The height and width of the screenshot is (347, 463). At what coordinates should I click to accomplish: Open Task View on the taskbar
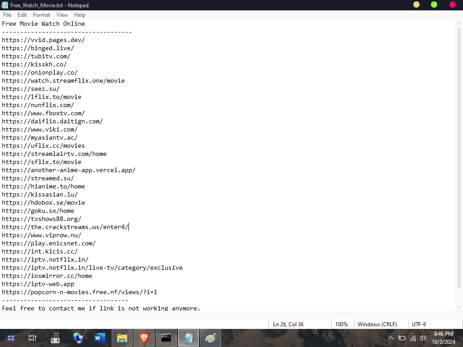coord(32,338)
